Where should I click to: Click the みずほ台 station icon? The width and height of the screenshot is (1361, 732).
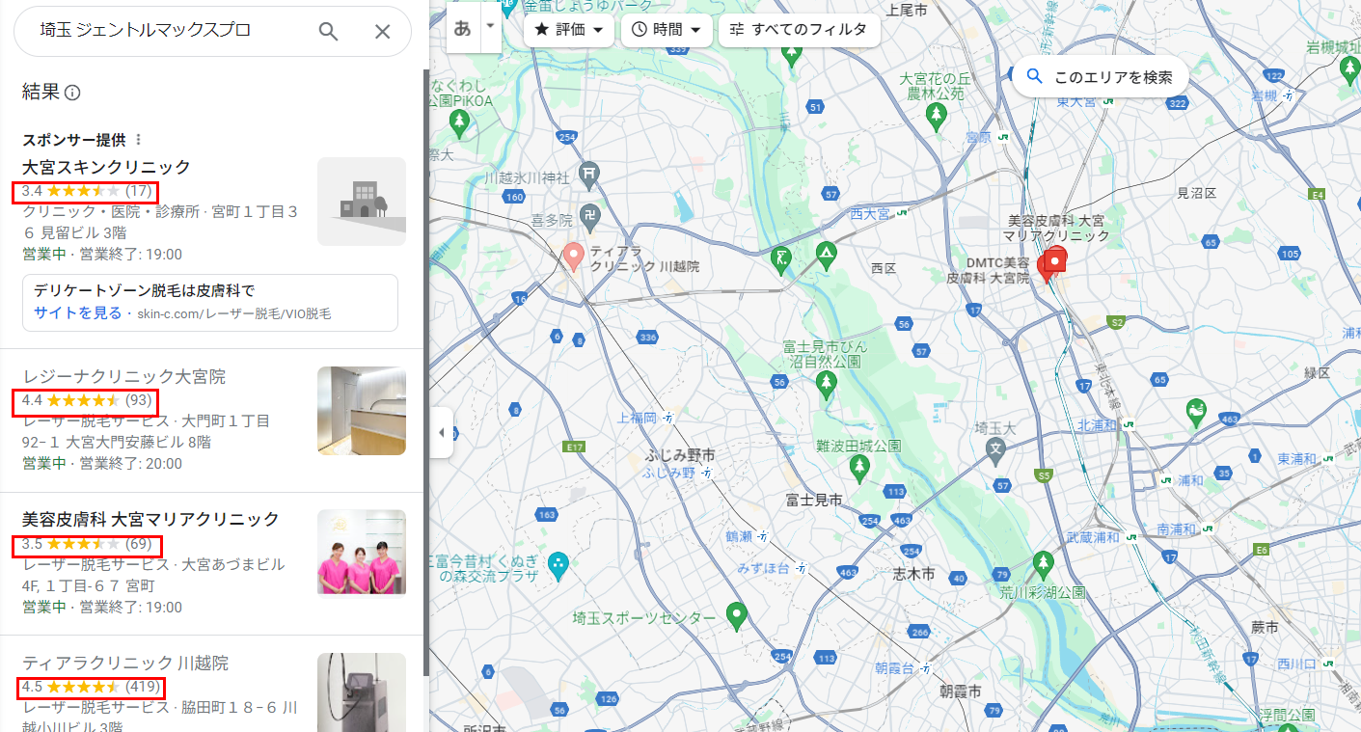pos(802,567)
